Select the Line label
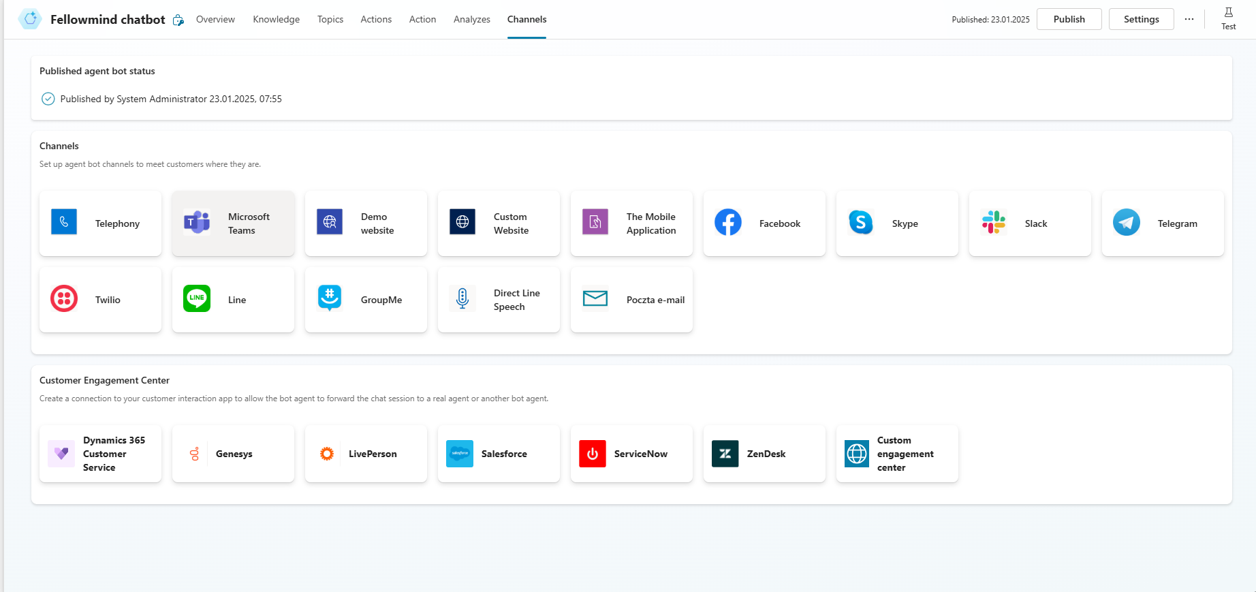Viewport: 1256px width, 592px height. (237, 300)
